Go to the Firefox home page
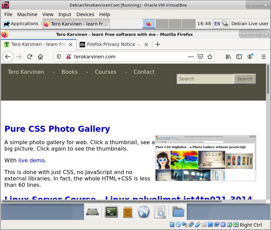The width and height of the screenshot is (271, 230). pos(40,57)
